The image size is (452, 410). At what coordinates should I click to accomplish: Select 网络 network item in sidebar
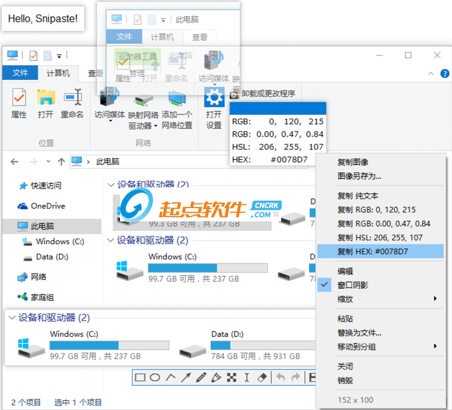click(32, 277)
